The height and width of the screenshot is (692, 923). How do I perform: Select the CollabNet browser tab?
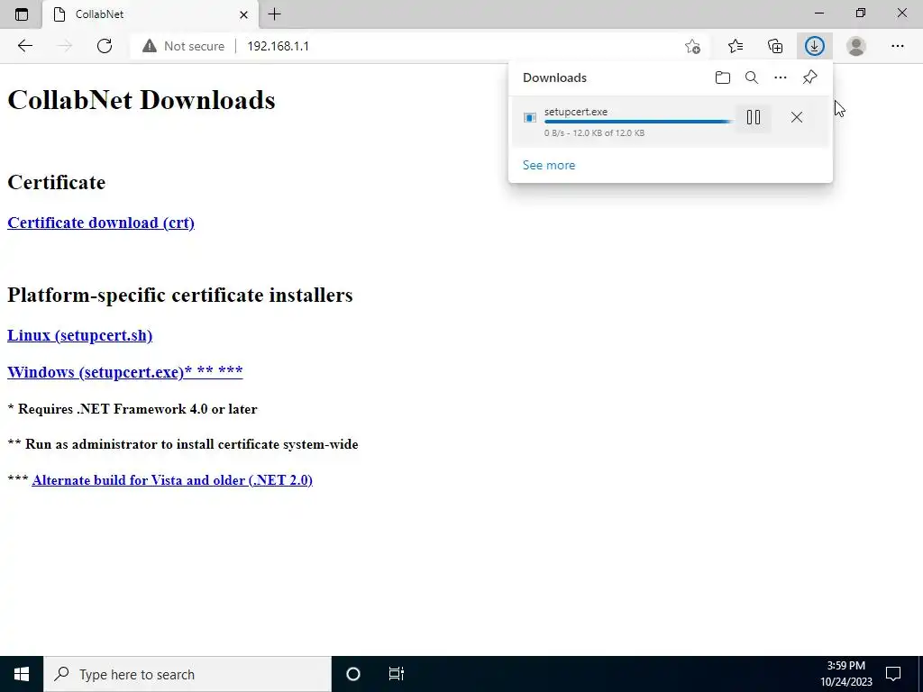pyautogui.click(x=151, y=14)
